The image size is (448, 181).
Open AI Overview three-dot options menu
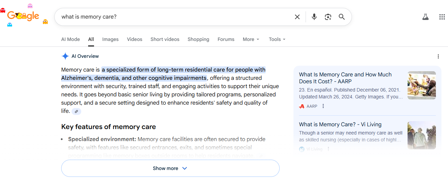pyautogui.click(x=438, y=56)
